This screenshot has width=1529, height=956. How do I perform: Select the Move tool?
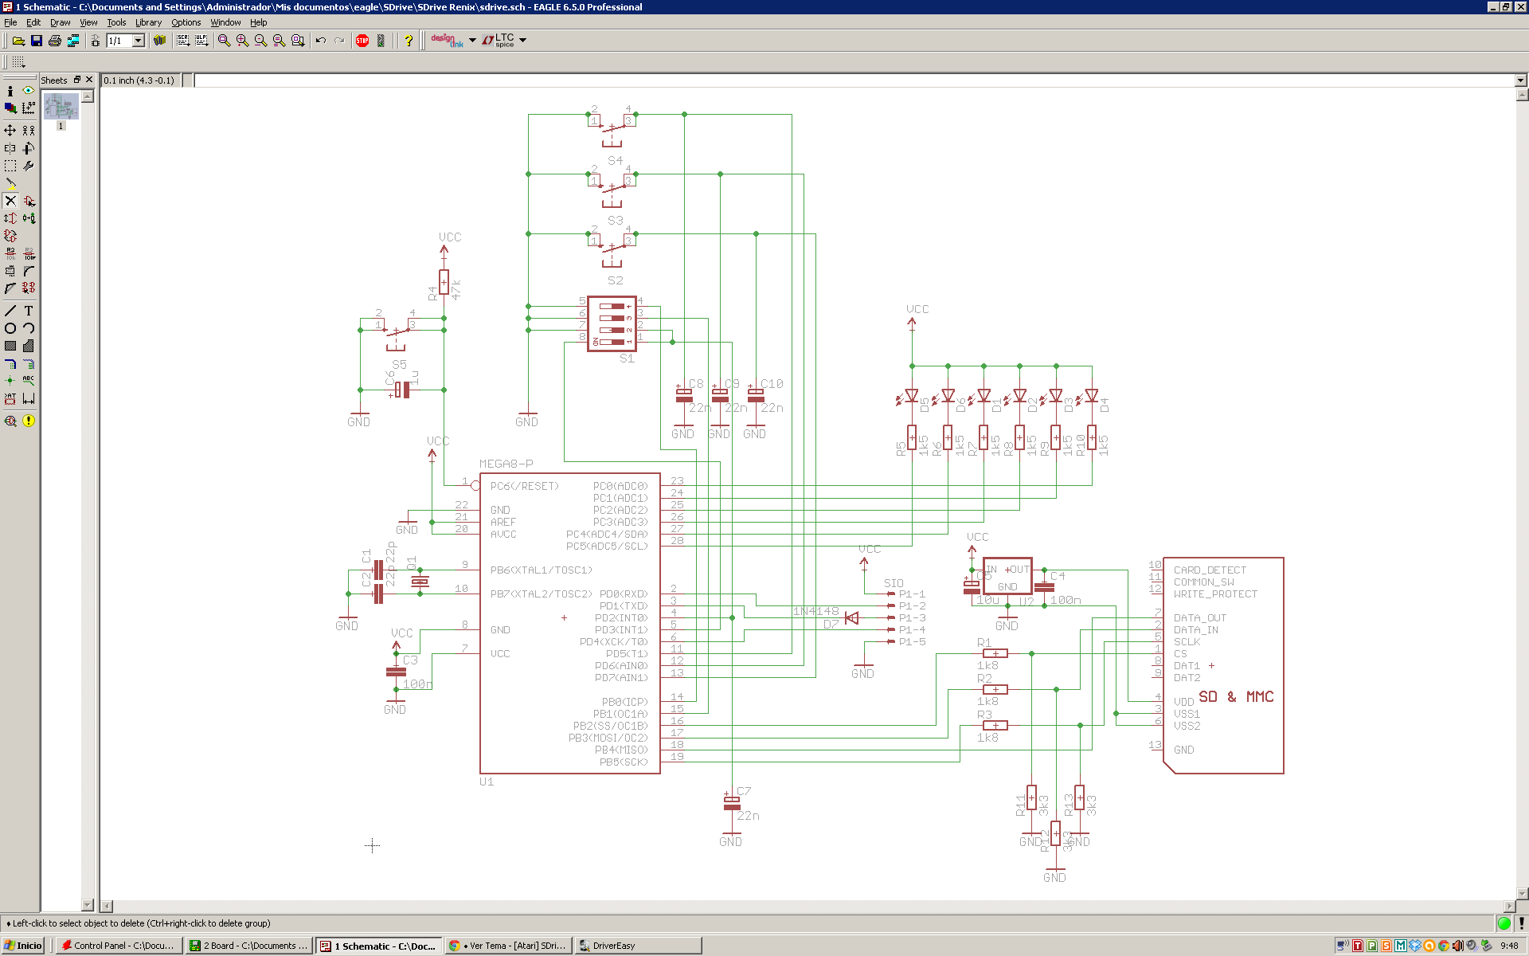[10, 130]
